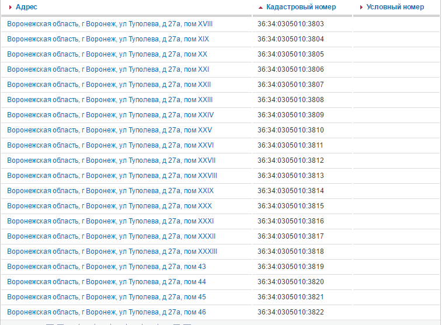
Task: Sort by the Условный номер column
Action: (x=395, y=7)
